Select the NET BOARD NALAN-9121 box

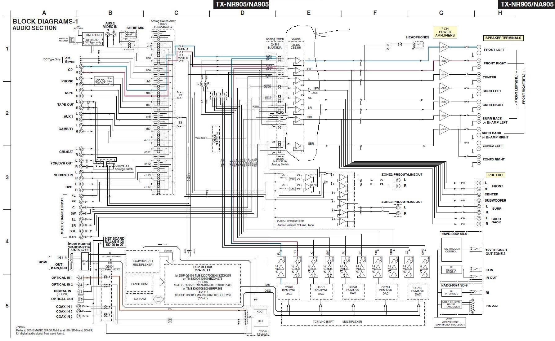(114, 242)
